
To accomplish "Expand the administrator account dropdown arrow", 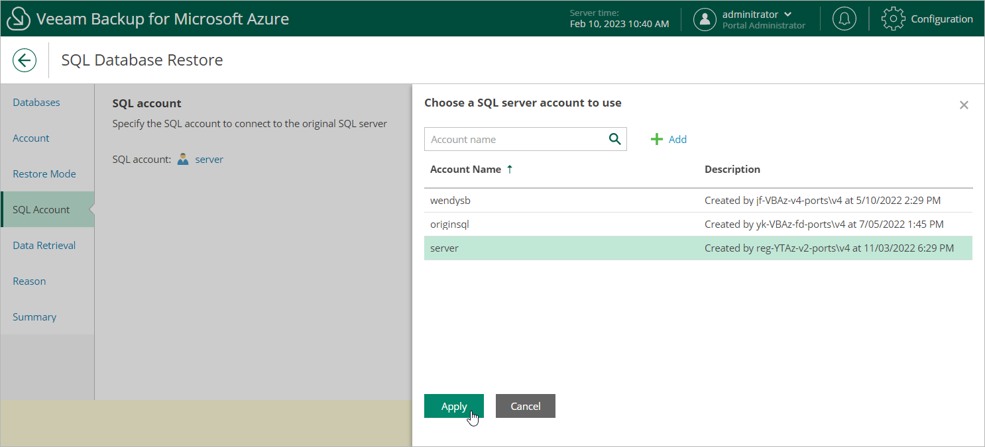I will pos(787,15).
